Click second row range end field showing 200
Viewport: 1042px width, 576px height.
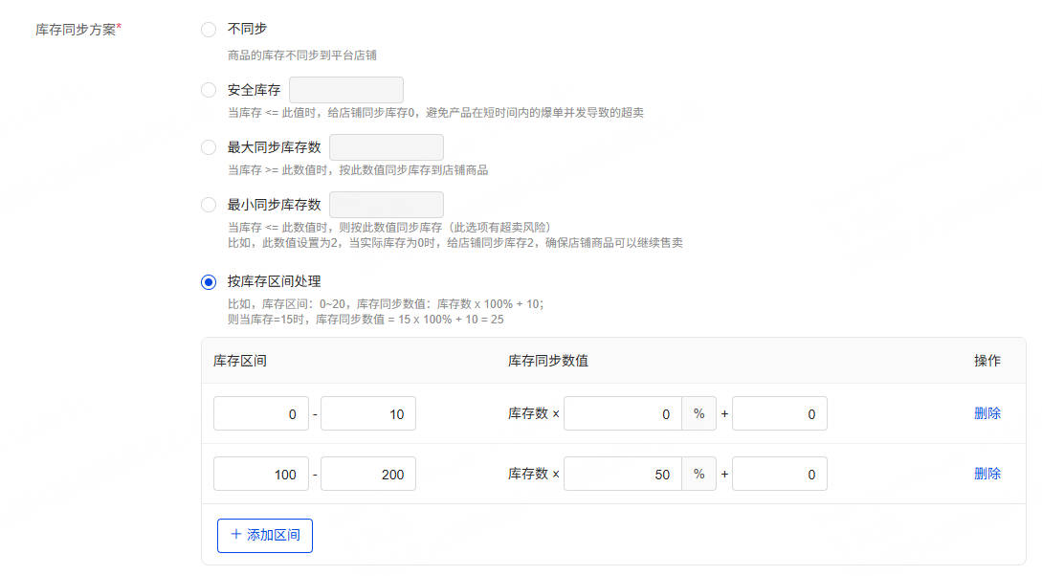click(x=368, y=474)
